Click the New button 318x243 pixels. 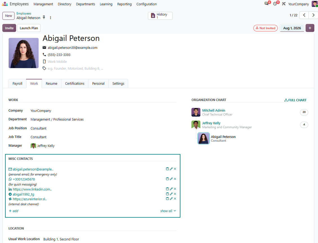[8, 16]
